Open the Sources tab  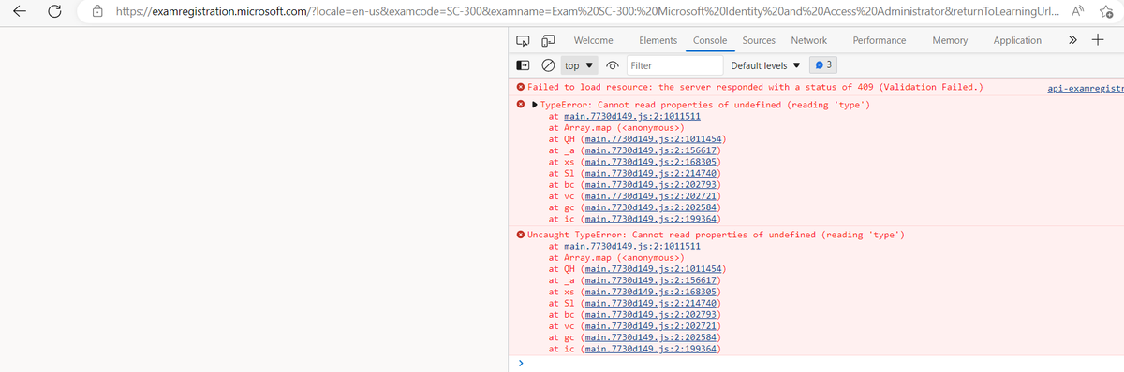[758, 40]
